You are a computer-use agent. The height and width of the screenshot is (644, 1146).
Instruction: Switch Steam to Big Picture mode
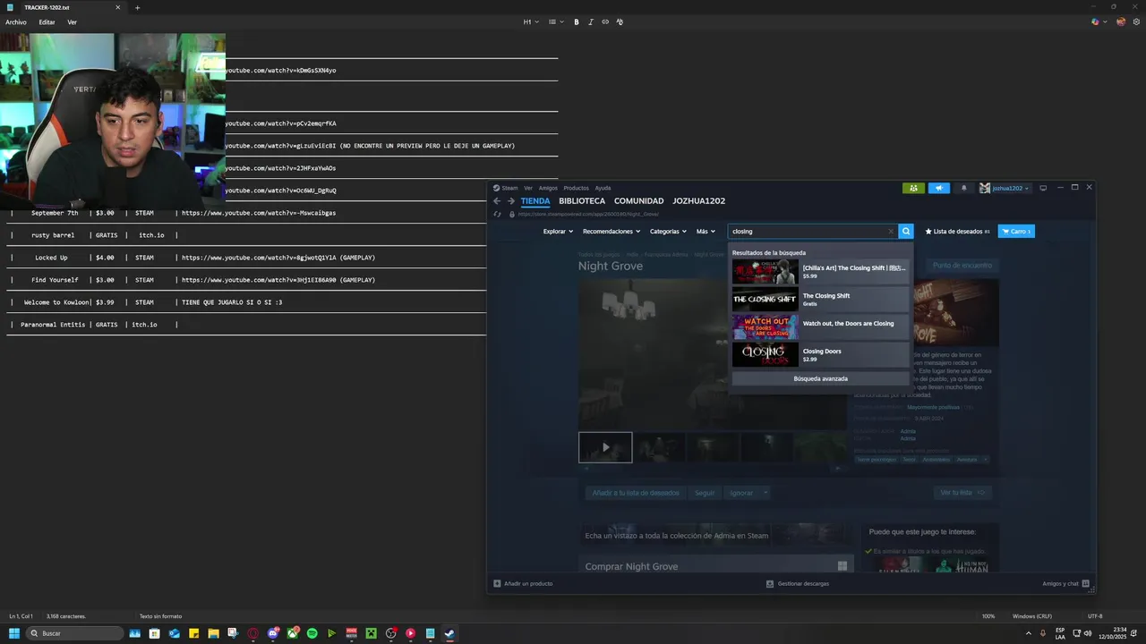1043,188
